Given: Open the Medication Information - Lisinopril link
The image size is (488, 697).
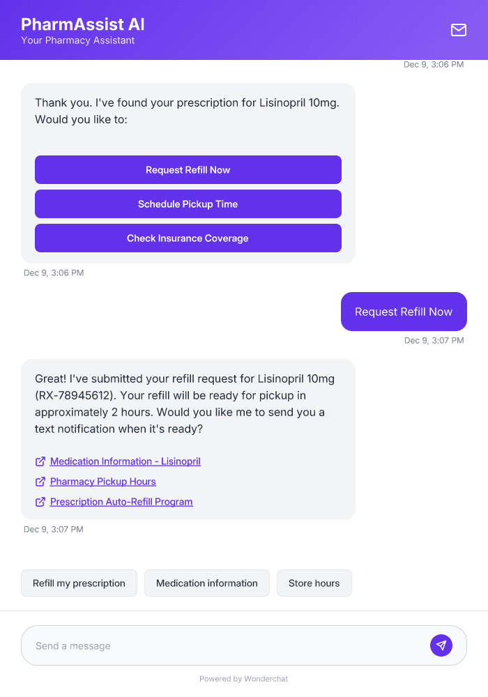Looking at the screenshot, I should point(125,461).
